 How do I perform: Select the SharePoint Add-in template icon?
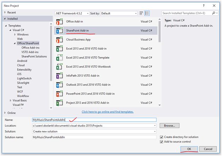pyautogui.click(x=59, y=31)
